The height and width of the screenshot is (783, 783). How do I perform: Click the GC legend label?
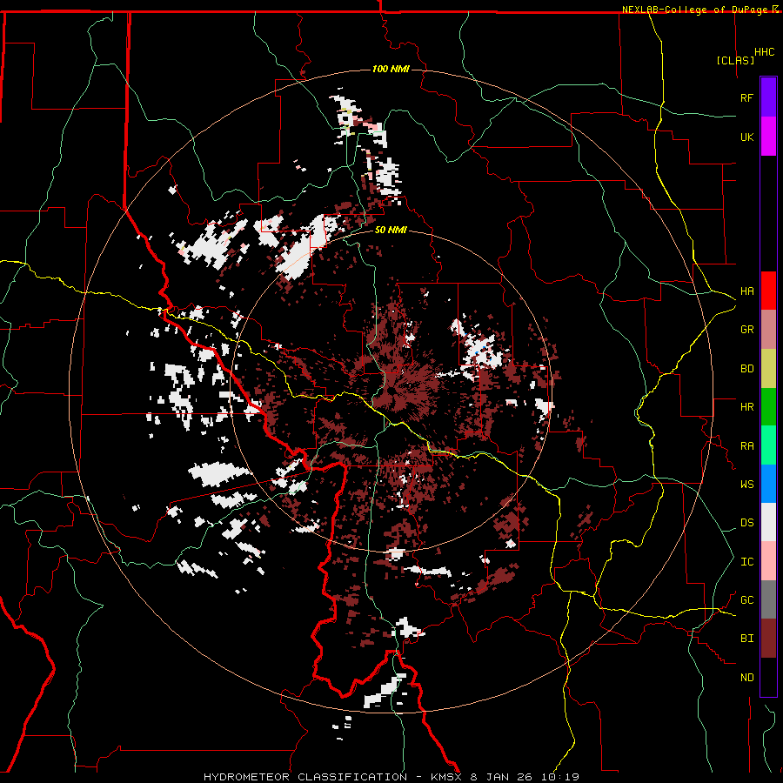pos(746,600)
